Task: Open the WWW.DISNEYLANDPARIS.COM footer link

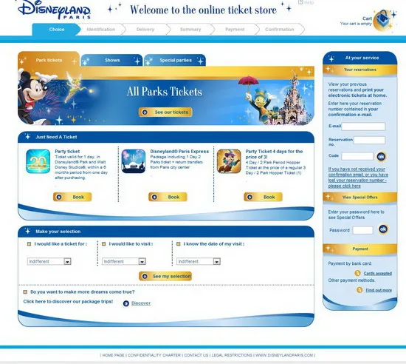Action: (x=284, y=355)
